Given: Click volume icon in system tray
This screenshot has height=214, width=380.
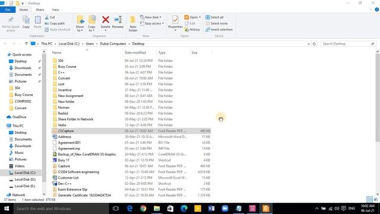Looking at the screenshot, I should tap(337, 209).
